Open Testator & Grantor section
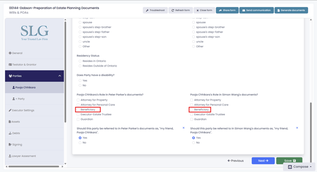Screen dimensions: 317x172 pos(35,65)
